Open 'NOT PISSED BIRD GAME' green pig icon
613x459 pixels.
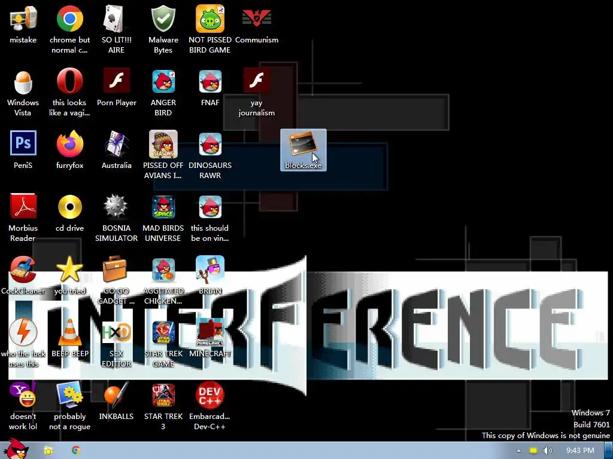click(210, 19)
